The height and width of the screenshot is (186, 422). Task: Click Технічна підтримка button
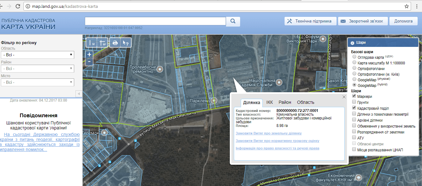[x=310, y=21]
